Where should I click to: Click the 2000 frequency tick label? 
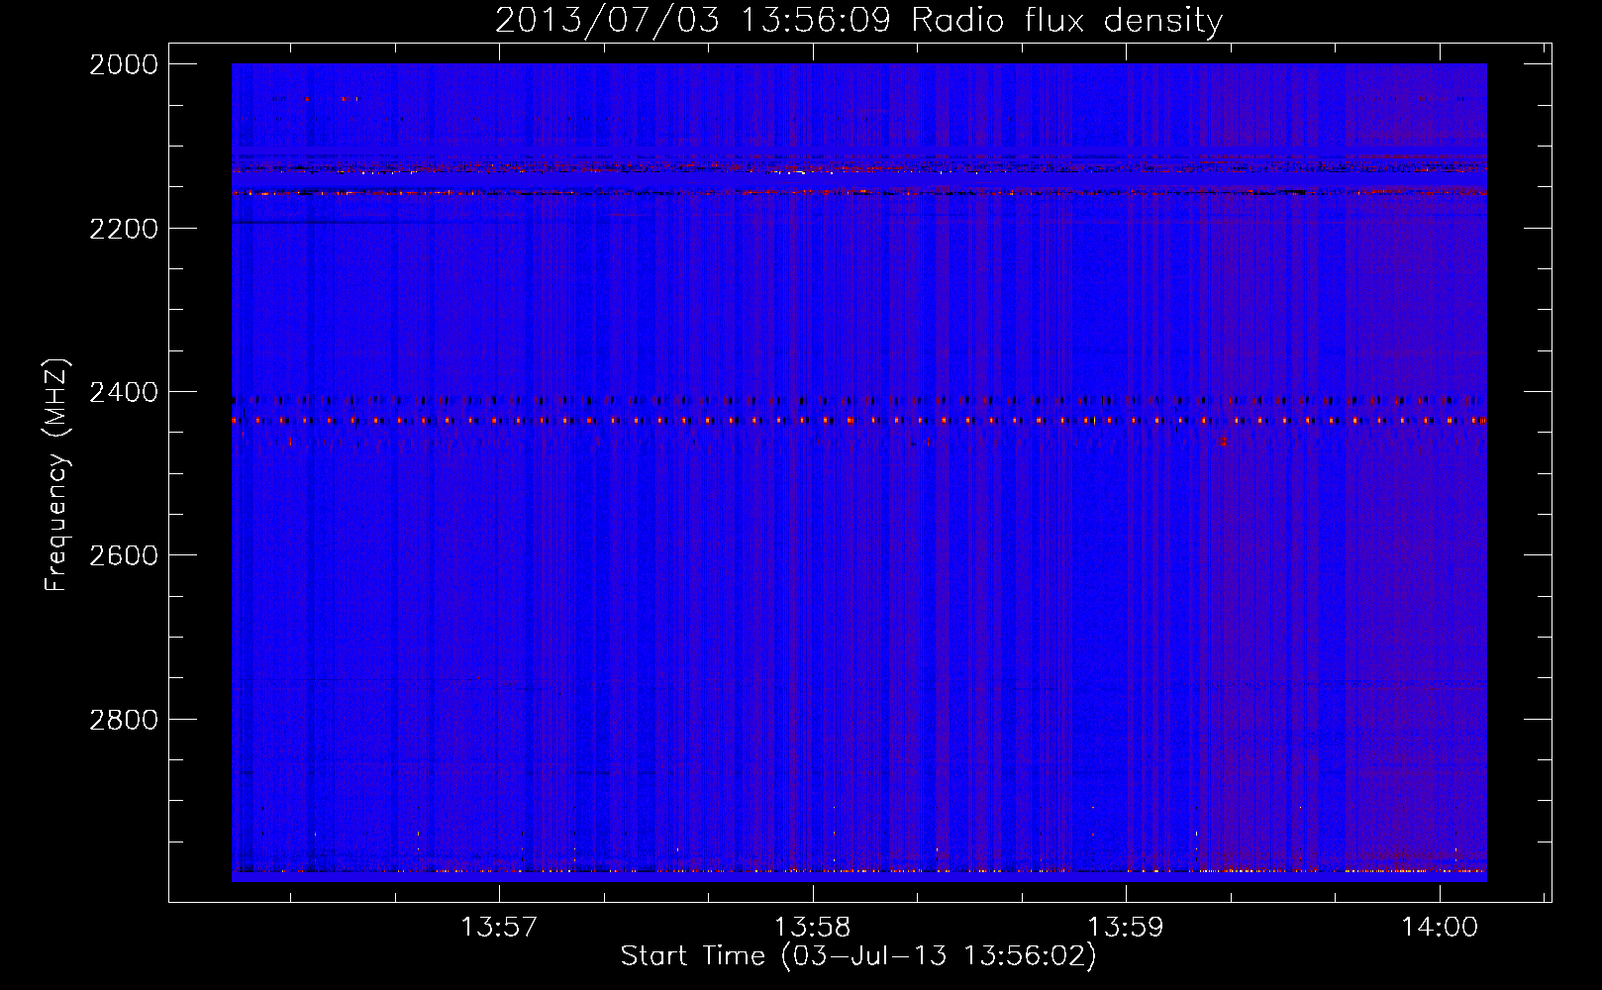tap(124, 64)
